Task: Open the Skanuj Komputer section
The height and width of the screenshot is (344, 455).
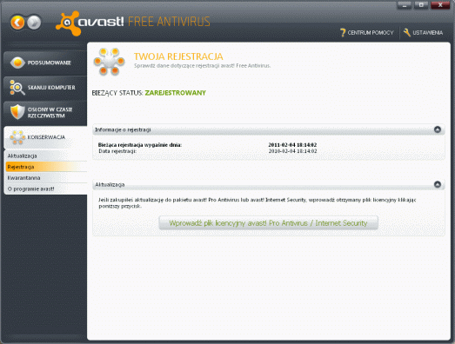Action: tap(45, 88)
